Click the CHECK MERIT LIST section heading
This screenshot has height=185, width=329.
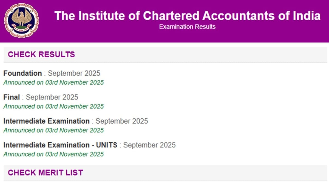[x=45, y=173]
